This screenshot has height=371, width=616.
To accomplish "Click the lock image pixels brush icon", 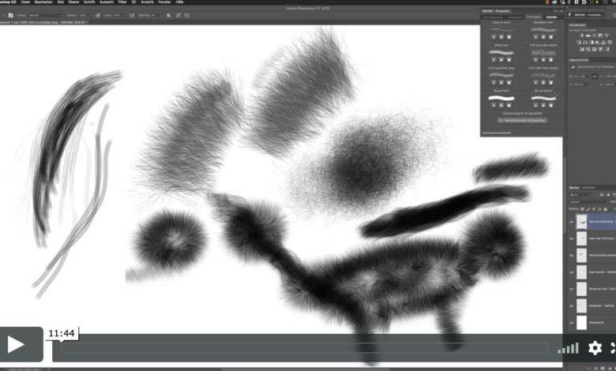I will click(x=588, y=209).
